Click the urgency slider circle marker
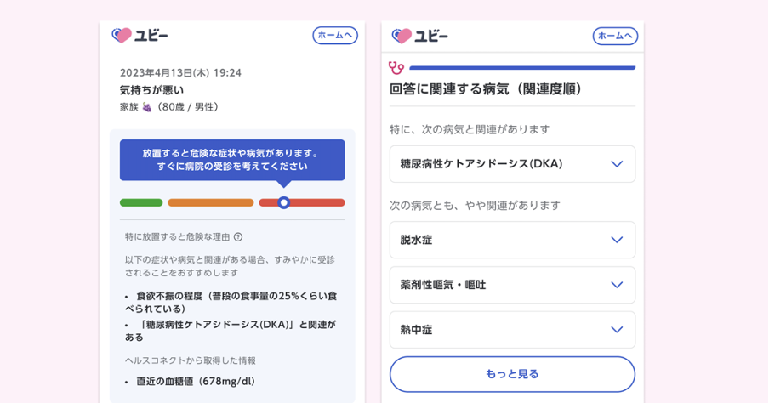The image size is (769, 403). pyautogui.click(x=284, y=202)
